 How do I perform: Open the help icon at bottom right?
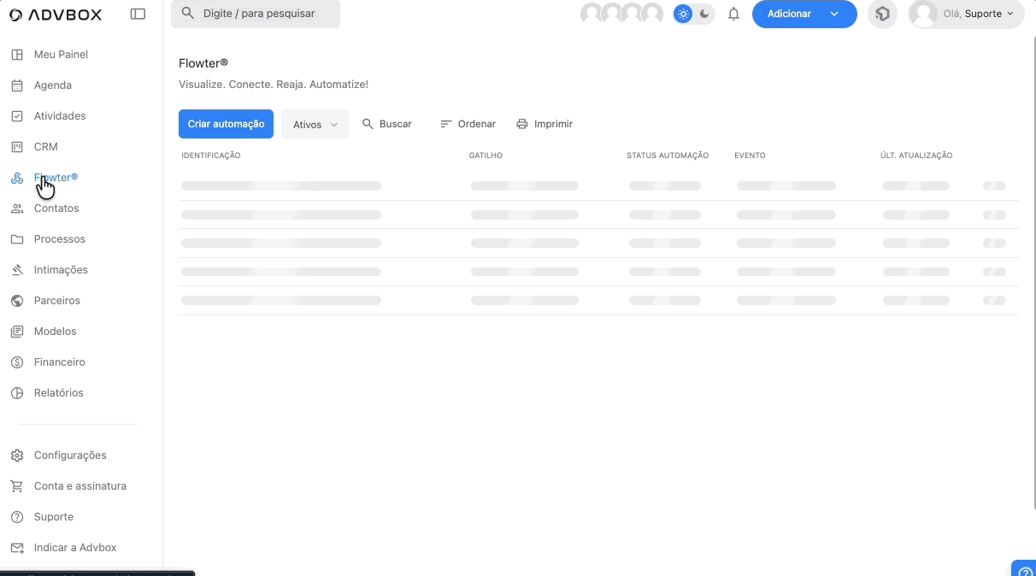click(1025, 569)
